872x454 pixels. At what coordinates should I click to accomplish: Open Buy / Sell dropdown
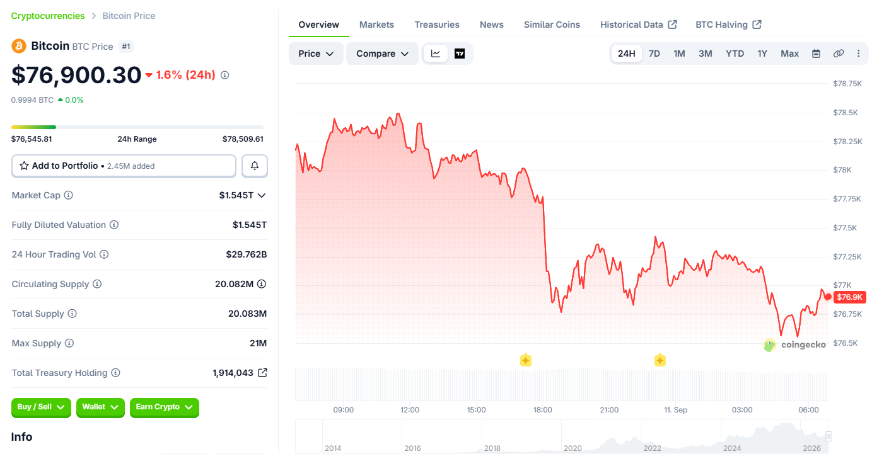(x=42, y=407)
